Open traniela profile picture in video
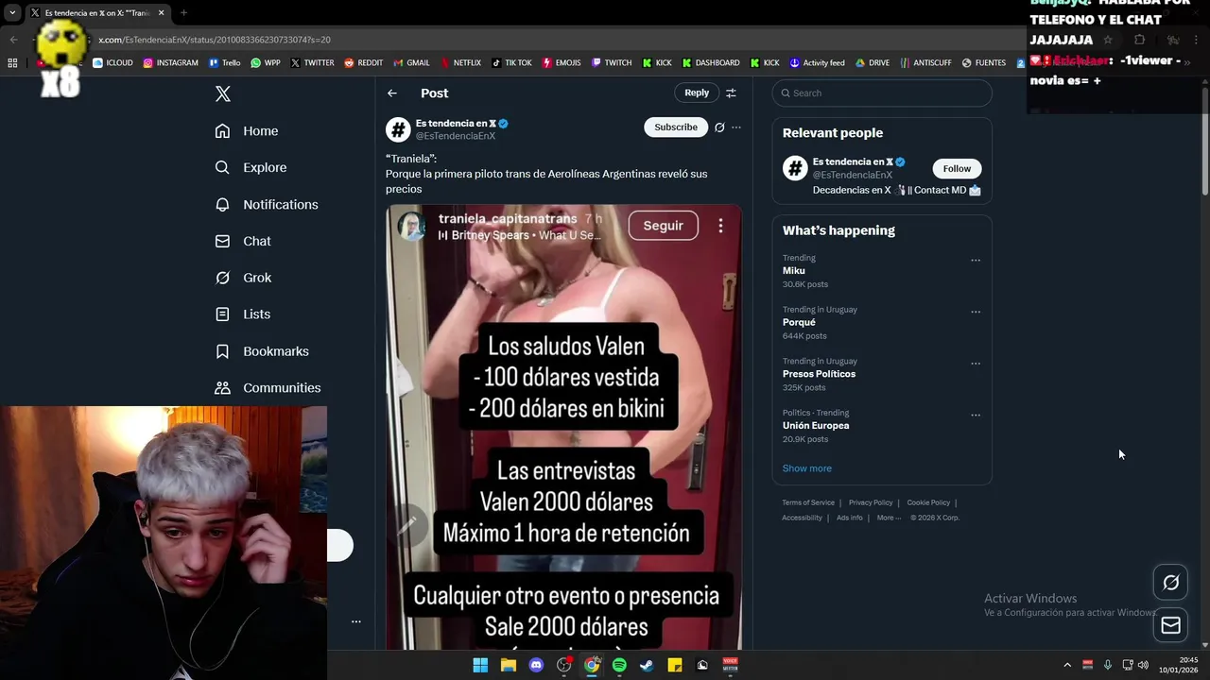1210x680 pixels. click(411, 227)
